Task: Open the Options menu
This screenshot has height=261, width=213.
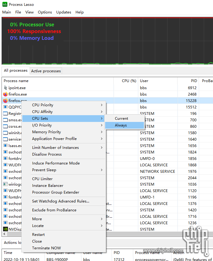Action: click(45, 12)
